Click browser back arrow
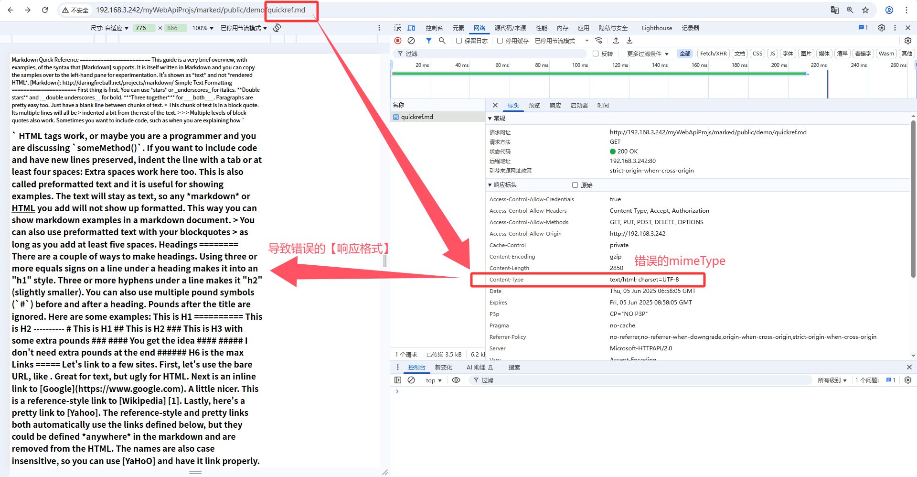The height and width of the screenshot is (477, 917). [x=11, y=10]
